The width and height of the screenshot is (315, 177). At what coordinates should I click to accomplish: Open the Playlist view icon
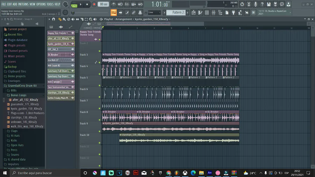[194, 13]
